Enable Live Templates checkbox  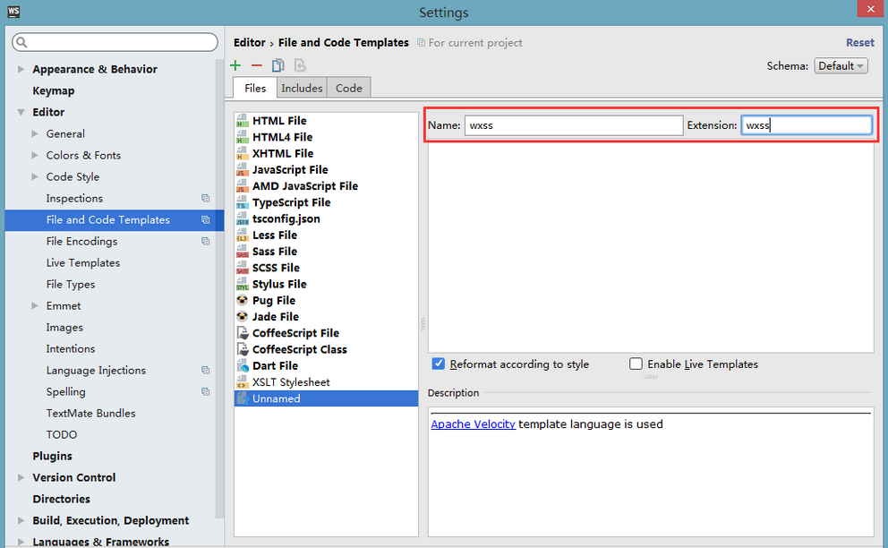[x=636, y=364]
